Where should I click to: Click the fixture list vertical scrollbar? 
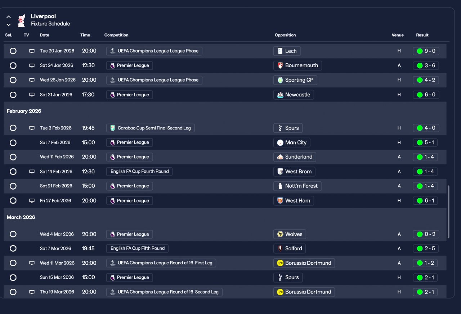coord(448,211)
